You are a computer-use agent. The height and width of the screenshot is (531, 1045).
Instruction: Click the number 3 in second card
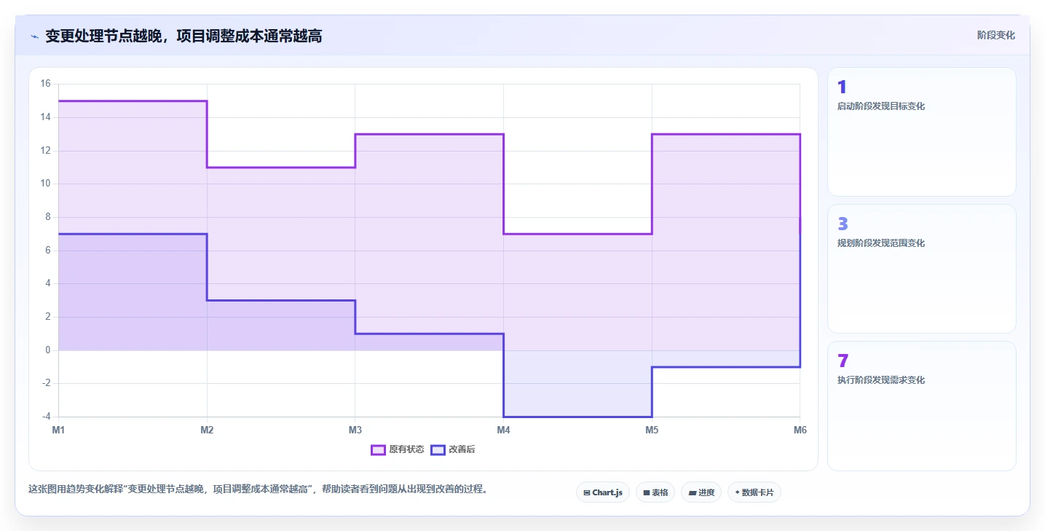click(x=843, y=224)
